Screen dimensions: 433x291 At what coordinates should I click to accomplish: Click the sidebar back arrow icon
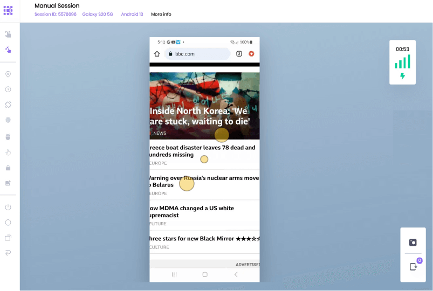(8, 253)
